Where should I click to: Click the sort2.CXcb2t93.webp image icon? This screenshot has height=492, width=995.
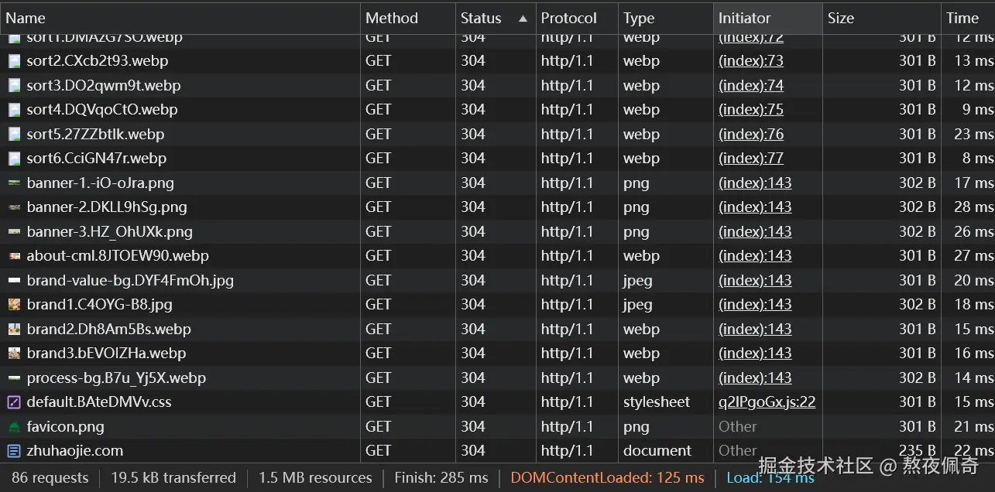[x=14, y=61]
